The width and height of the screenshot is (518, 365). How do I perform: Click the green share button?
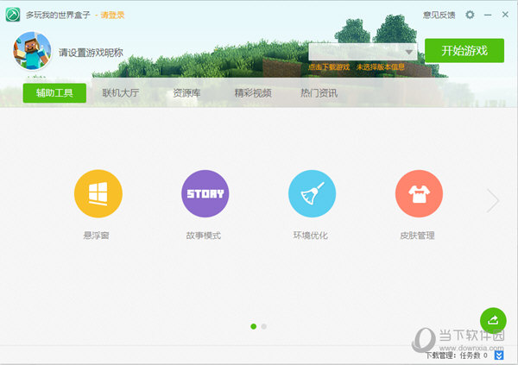click(x=493, y=320)
